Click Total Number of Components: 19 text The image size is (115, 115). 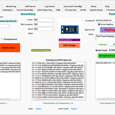[x=58, y=103]
